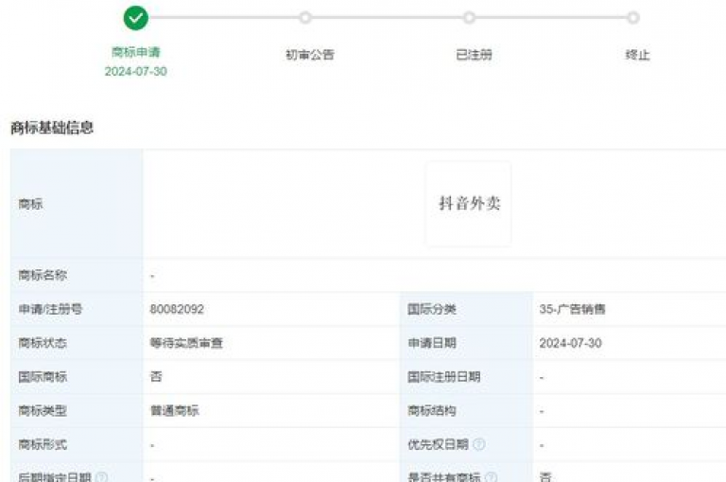Click the 商标类型 label cell
This screenshot has height=482, width=726.
[x=77, y=410]
